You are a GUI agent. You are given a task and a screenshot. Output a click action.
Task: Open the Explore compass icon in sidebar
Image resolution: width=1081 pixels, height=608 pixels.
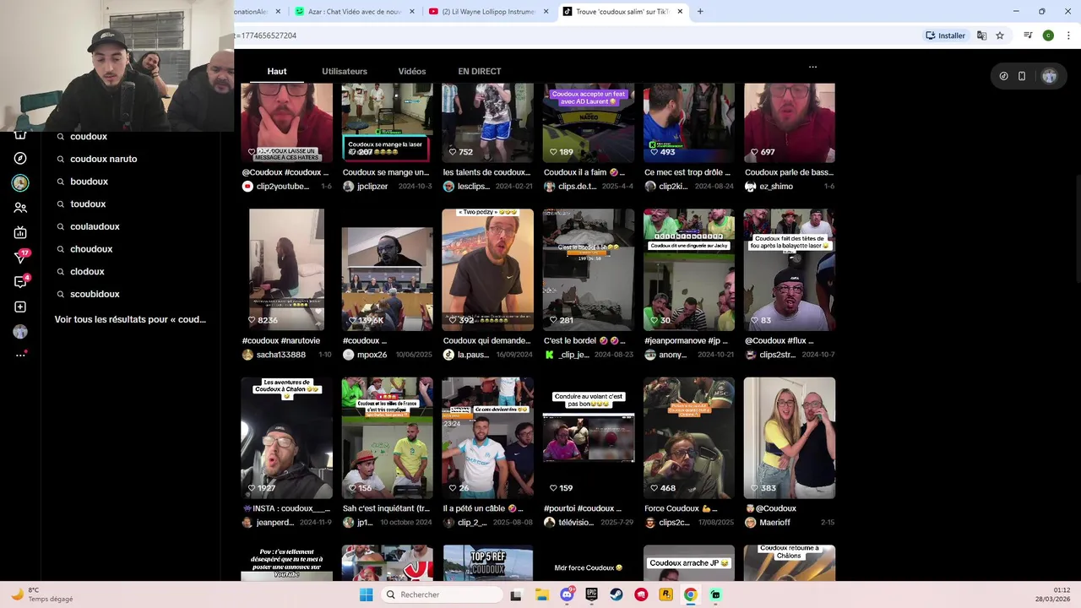tap(20, 158)
